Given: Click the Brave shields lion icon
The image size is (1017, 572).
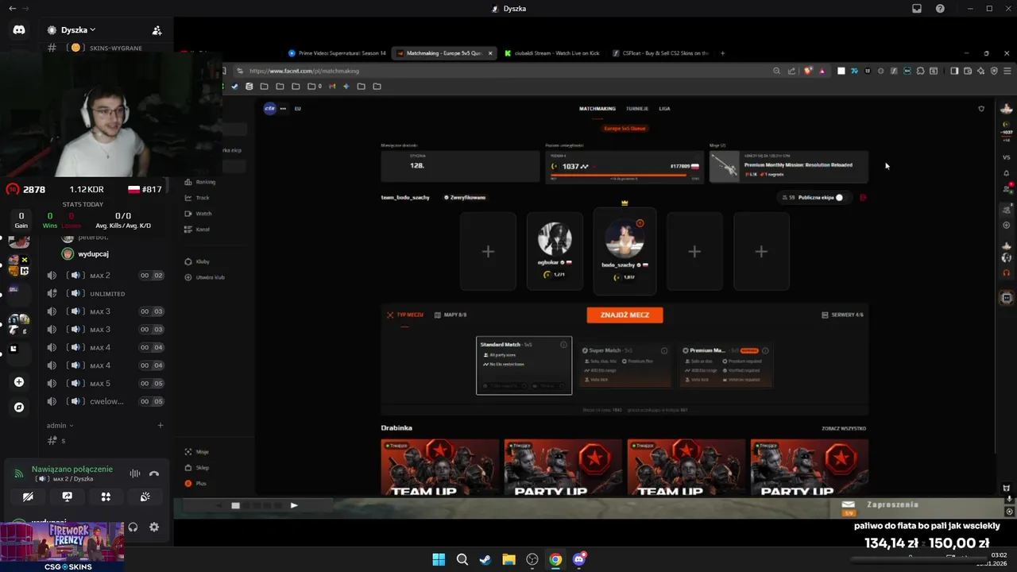Looking at the screenshot, I should point(808,71).
